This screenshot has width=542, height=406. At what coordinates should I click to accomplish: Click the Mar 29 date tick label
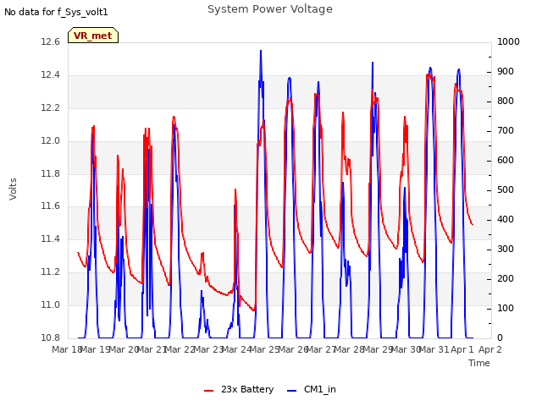click(x=379, y=349)
